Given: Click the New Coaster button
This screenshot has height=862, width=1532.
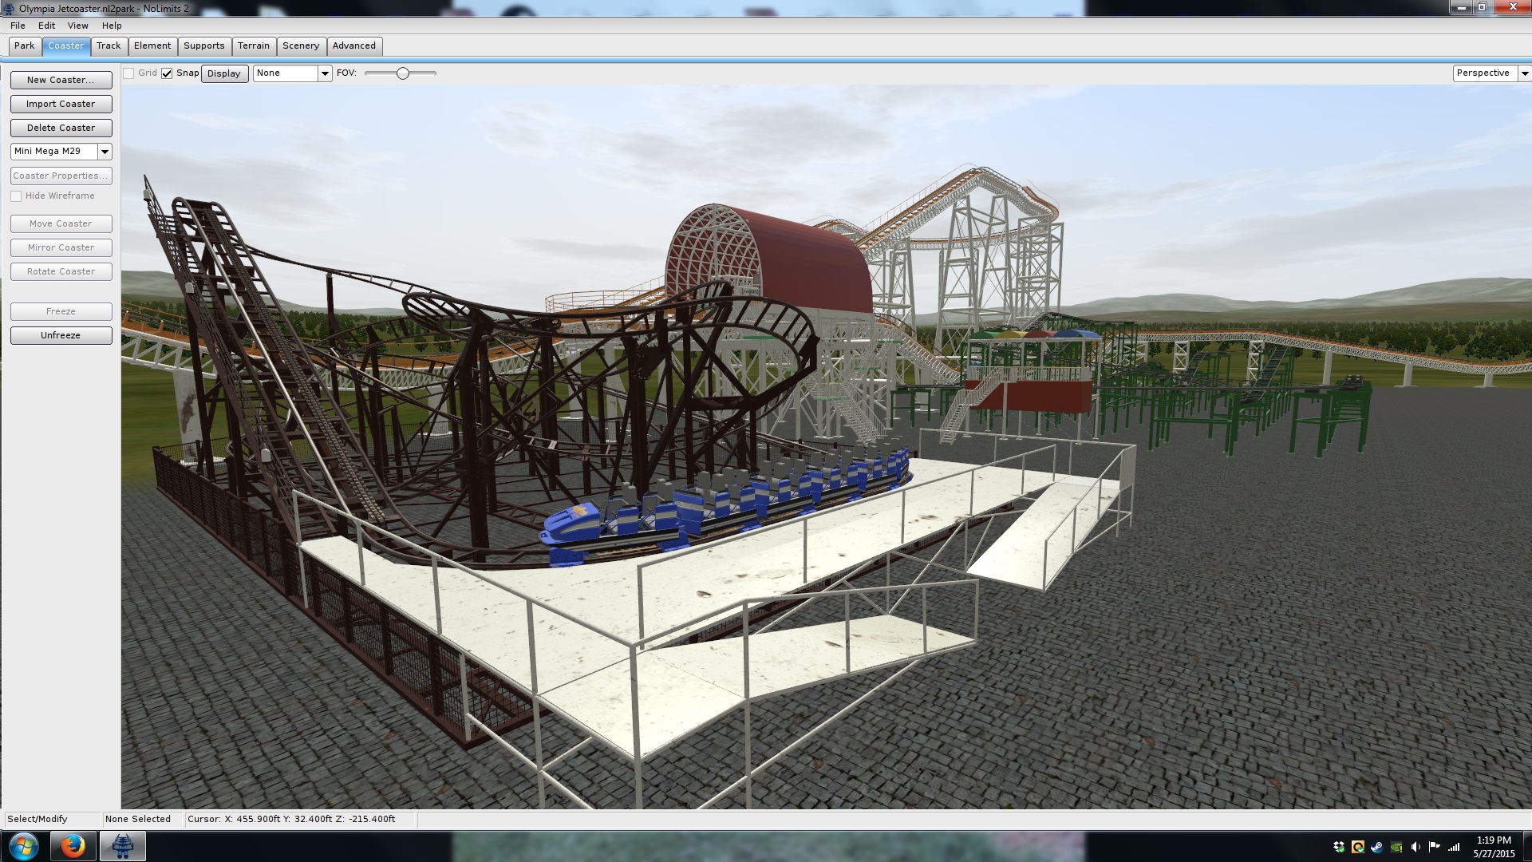Looking at the screenshot, I should tap(61, 80).
